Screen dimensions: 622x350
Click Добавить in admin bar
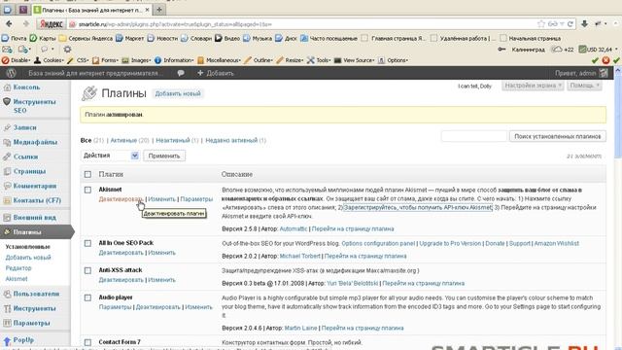pos(216,73)
